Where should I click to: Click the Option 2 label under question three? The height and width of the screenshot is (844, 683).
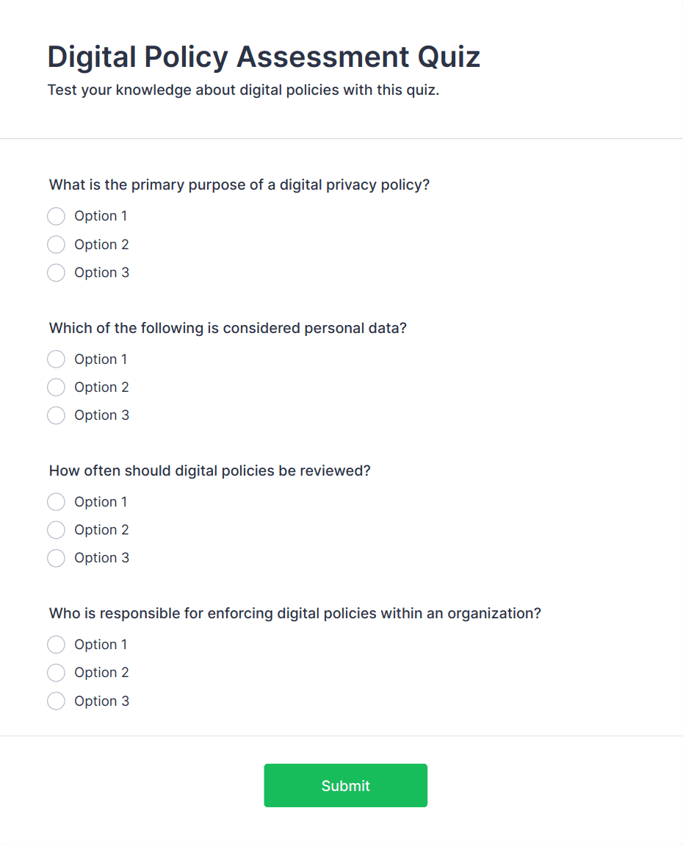[101, 529]
